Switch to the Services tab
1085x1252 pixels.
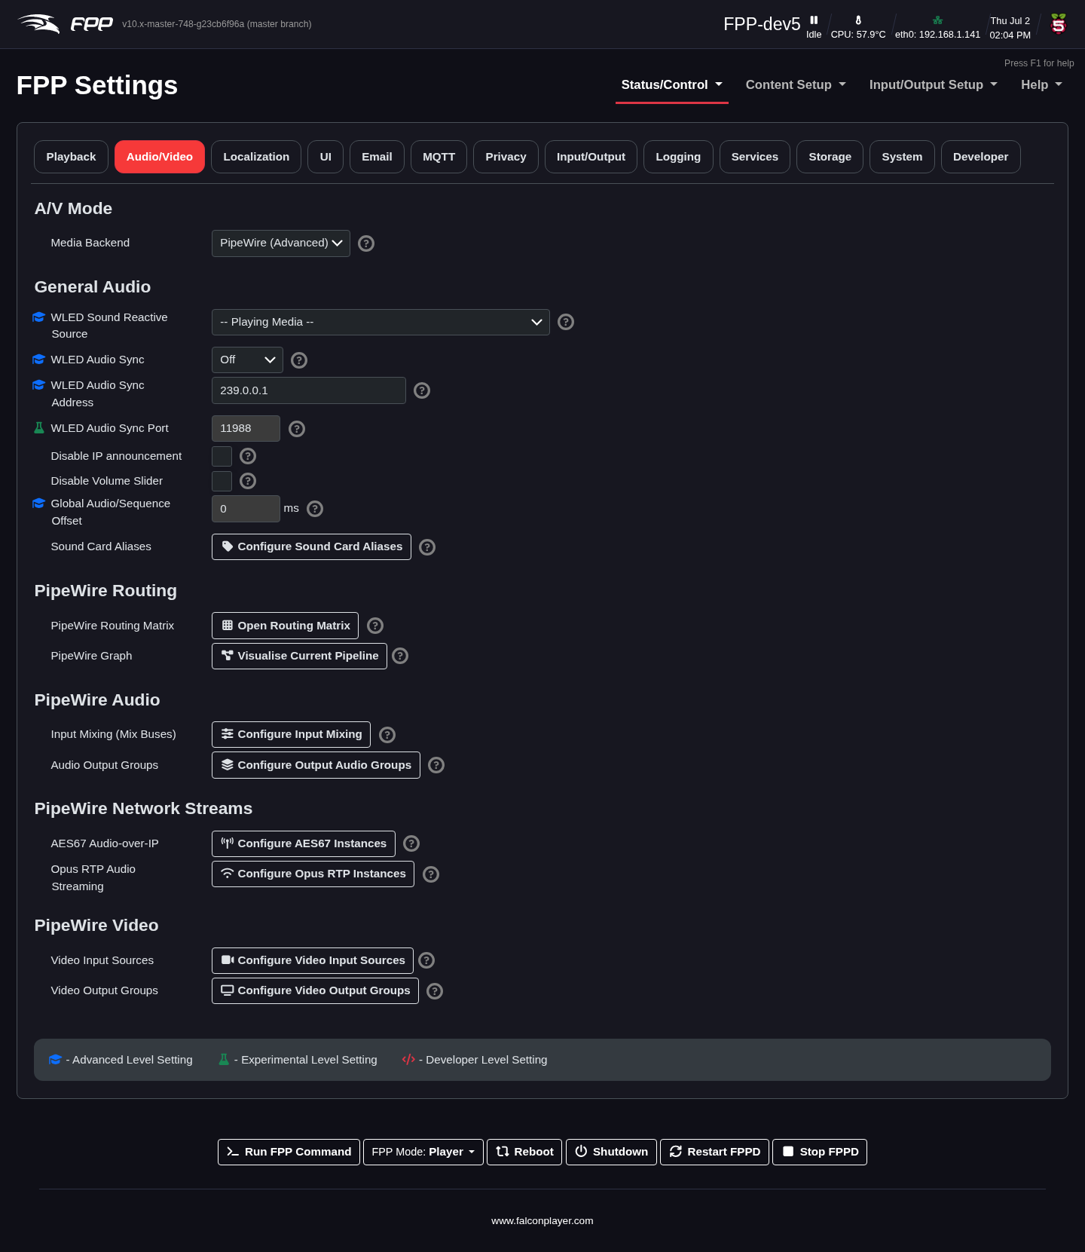tap(754, 157)
